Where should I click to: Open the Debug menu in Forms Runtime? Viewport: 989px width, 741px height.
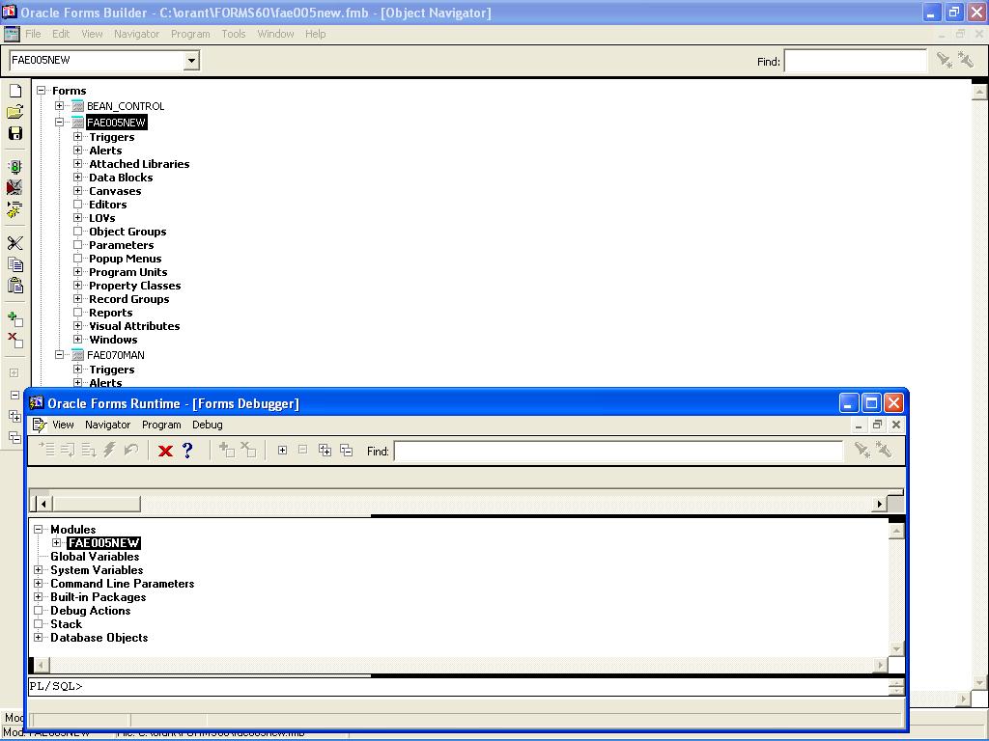pos(207,425)
